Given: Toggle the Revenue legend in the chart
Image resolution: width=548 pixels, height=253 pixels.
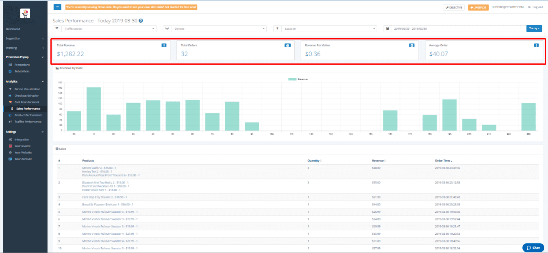Looking at the screenshot, I should [x=298, y=79].
